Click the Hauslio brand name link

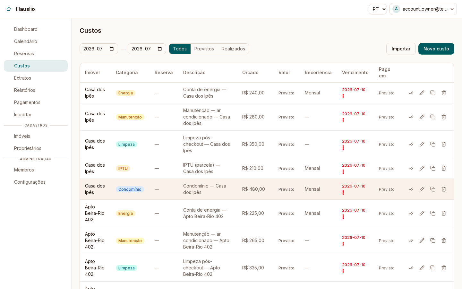(x=25, y=9)
